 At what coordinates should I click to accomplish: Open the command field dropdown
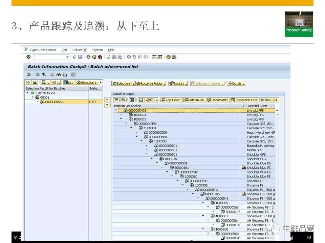pyautogui.click(x=67, y=57)
